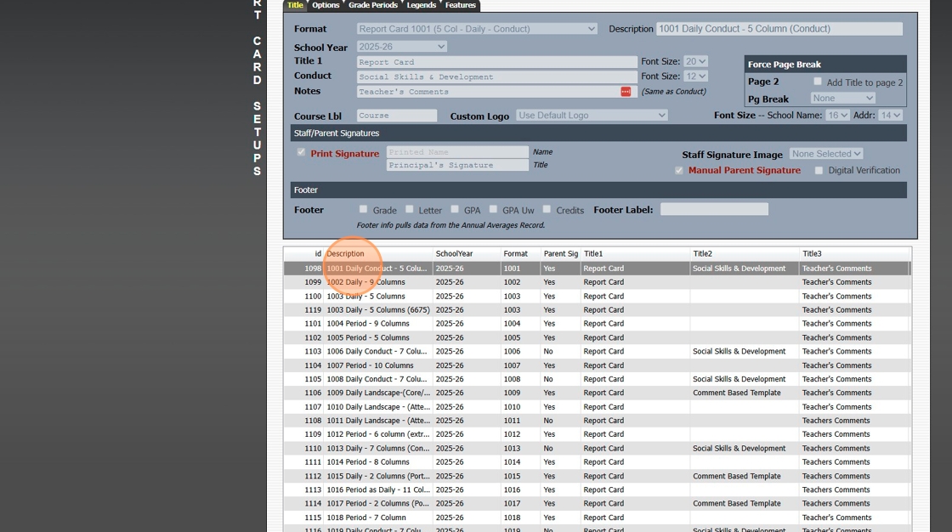Enable Add Title to page 2 checkbox

[x=818, y=82]
